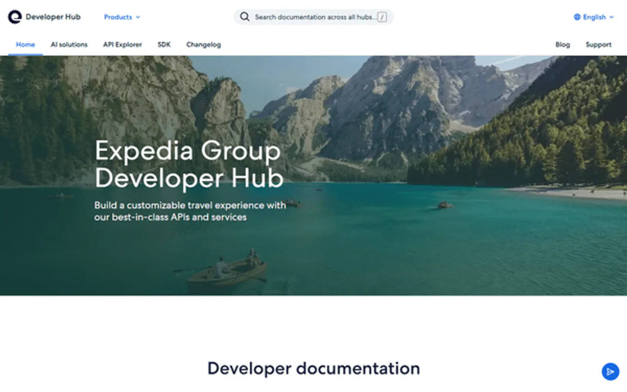Click the slash keyboard shortcut badge
The width and height of the screenshot is (627, 392).
(x=382, y=17)
